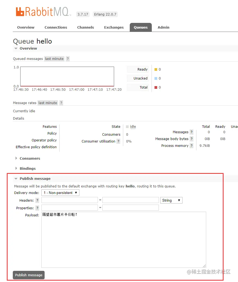238x282 pixels.
Task: Click the version 3.7.17 badge
Action: pos(83,14)
